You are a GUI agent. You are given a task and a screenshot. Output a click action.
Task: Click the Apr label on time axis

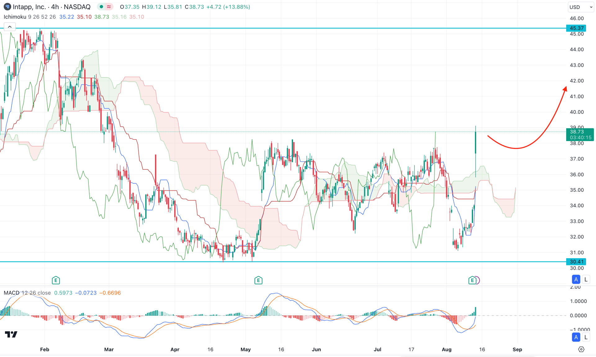click(175, 349)
